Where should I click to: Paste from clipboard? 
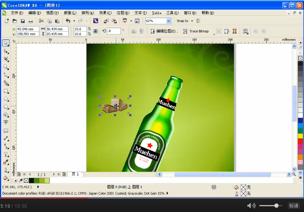coord(57,21)
